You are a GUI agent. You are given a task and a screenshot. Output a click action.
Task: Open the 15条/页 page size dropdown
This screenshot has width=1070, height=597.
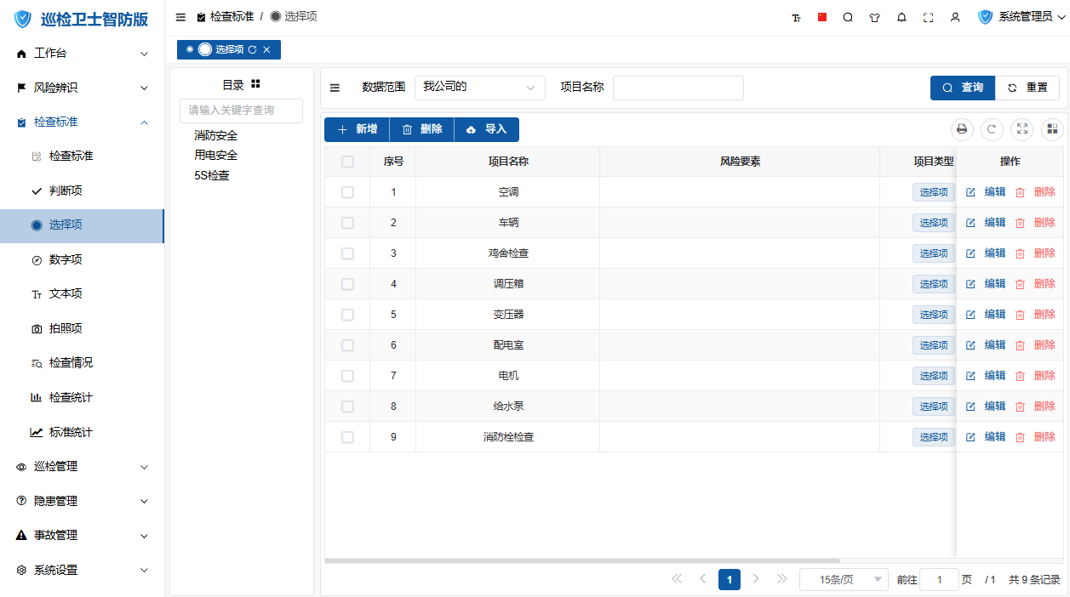tap(844, 579)
